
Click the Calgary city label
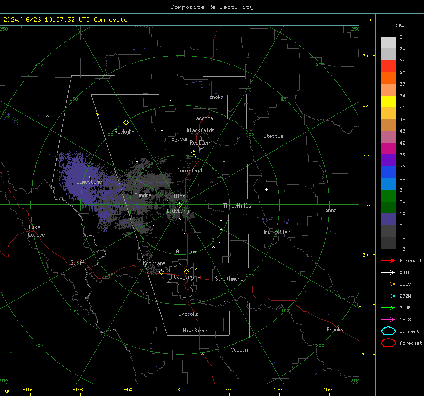[184, 277]
